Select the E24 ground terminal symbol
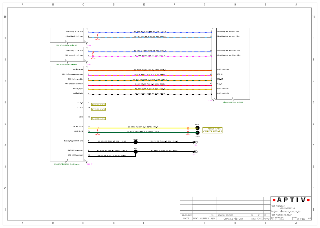The height and width of the screenshot is (228, 320). point(196,152)
